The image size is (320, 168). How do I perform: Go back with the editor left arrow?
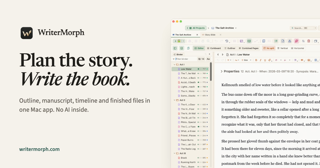point(218,55)
